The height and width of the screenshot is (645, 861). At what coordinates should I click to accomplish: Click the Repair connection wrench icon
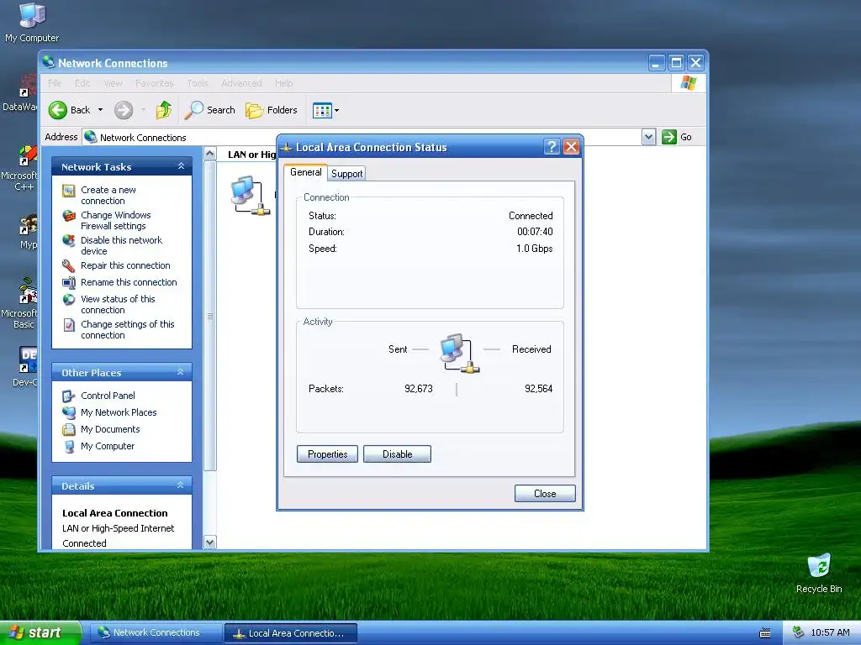(x=69, y=266)
